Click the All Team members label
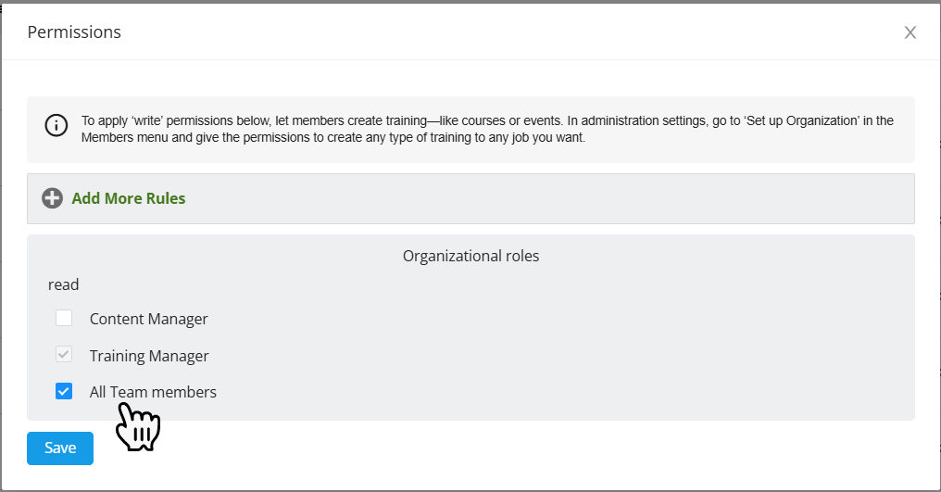The image size is (941, 492). (153, 392)
